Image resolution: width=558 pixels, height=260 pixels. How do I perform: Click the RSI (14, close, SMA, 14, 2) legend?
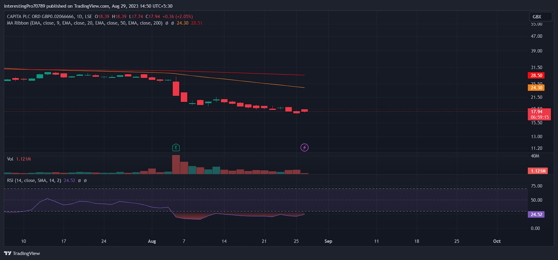pos(34,180)
